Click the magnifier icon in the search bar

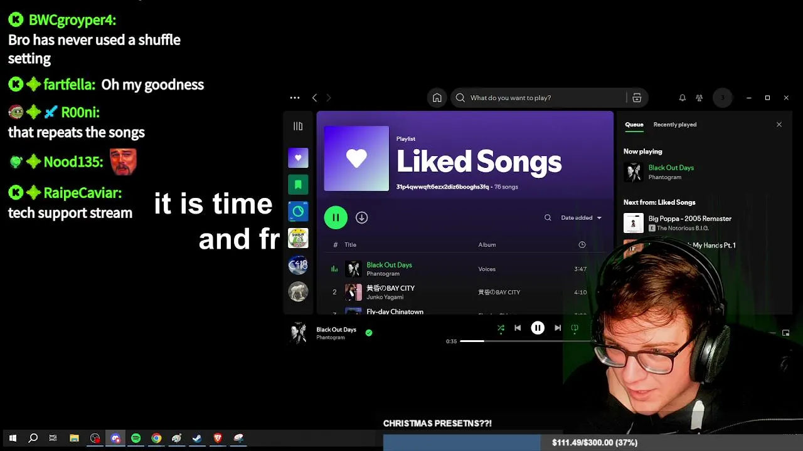point(460,98)
